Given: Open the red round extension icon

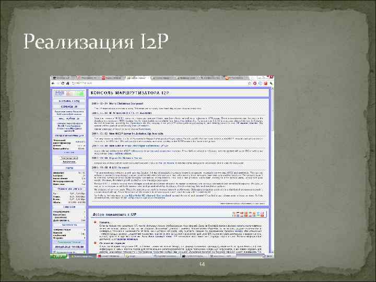Looking at the screenshot, I should pos(255,84).
